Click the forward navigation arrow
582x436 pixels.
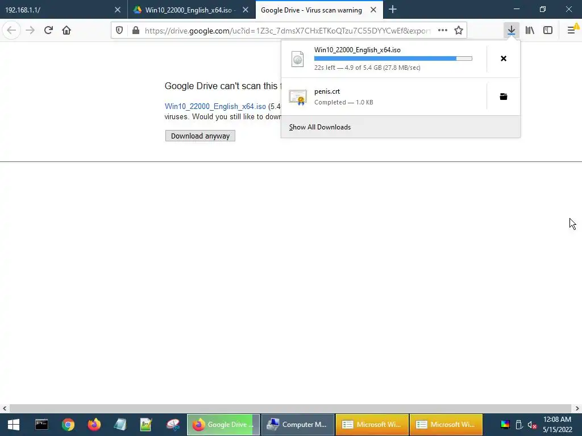click(x=30, y=31)
